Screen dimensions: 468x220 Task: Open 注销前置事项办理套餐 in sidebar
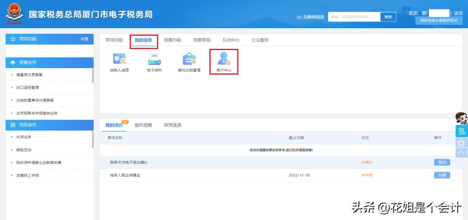tap(35, 100)
